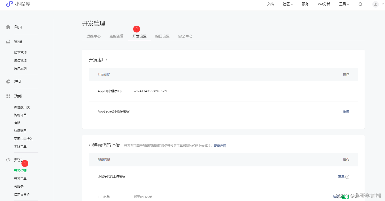Open 购物订单 in the sidebar
This screenshot has width=385, height=201.
[20, 115]
